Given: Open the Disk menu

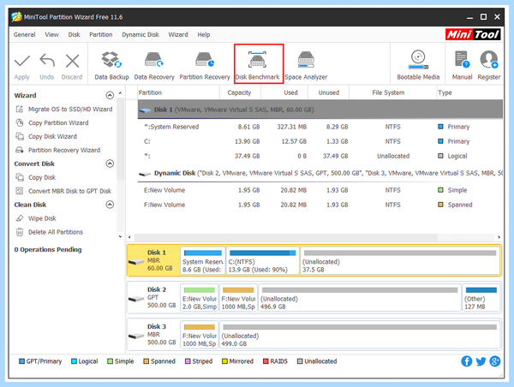Looking at the screenshot, I should point(74,35).
